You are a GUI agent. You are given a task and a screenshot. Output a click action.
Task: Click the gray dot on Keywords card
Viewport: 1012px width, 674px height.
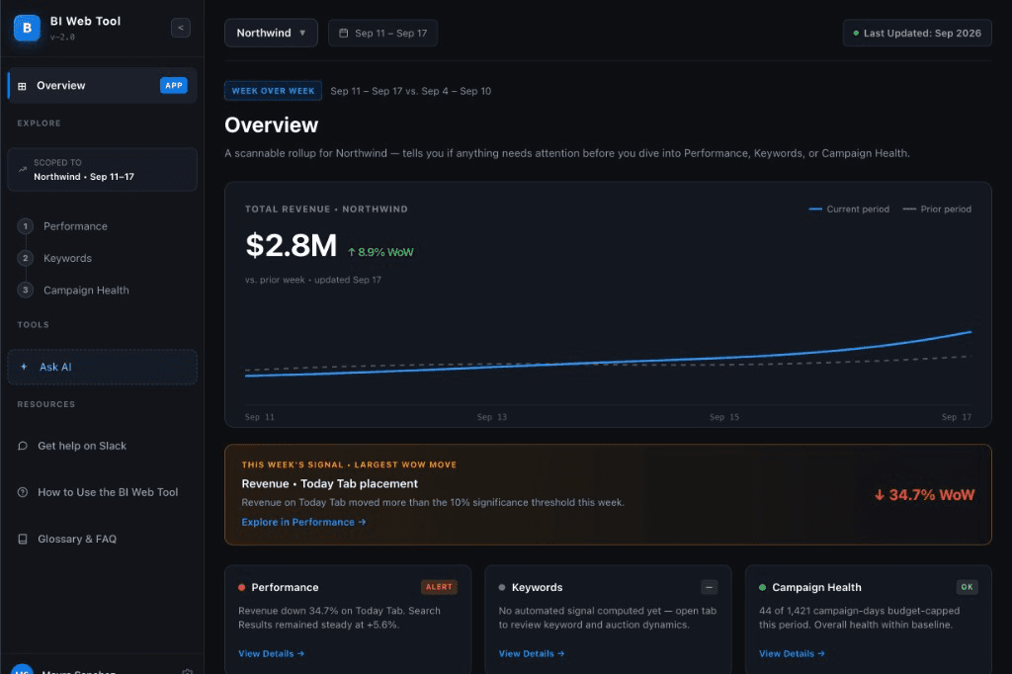(501, 587)
